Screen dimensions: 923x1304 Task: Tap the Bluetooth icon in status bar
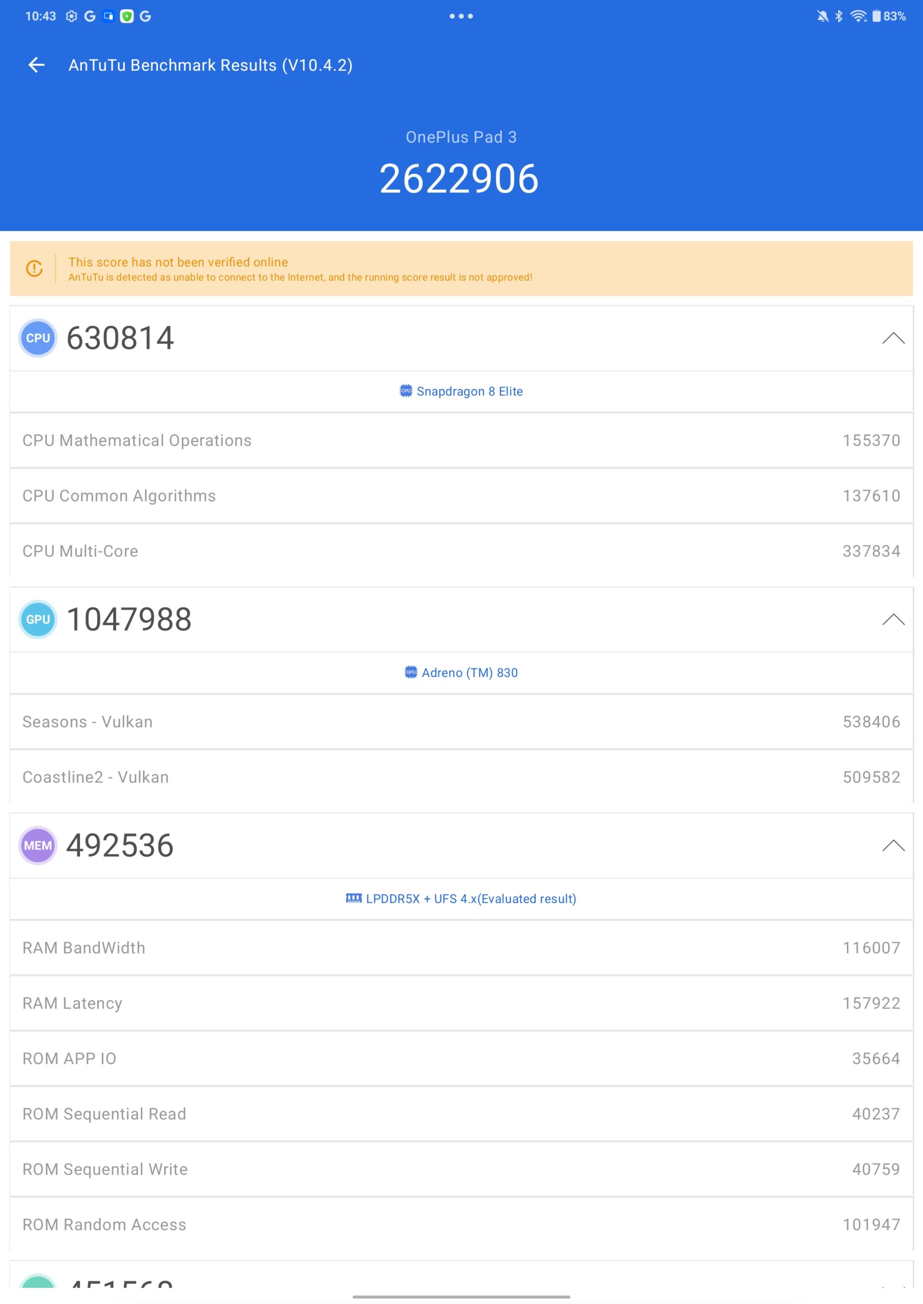839,16
